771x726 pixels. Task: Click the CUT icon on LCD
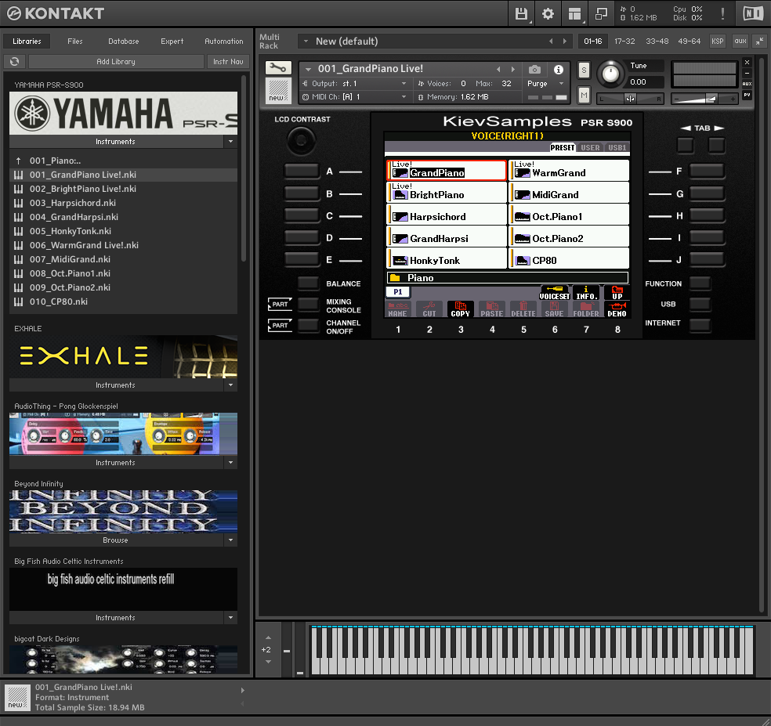click(429, 309)
